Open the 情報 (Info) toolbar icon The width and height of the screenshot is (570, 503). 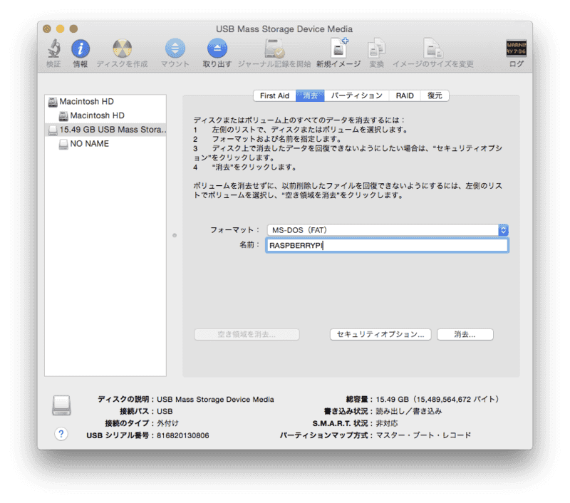point(81,48)
